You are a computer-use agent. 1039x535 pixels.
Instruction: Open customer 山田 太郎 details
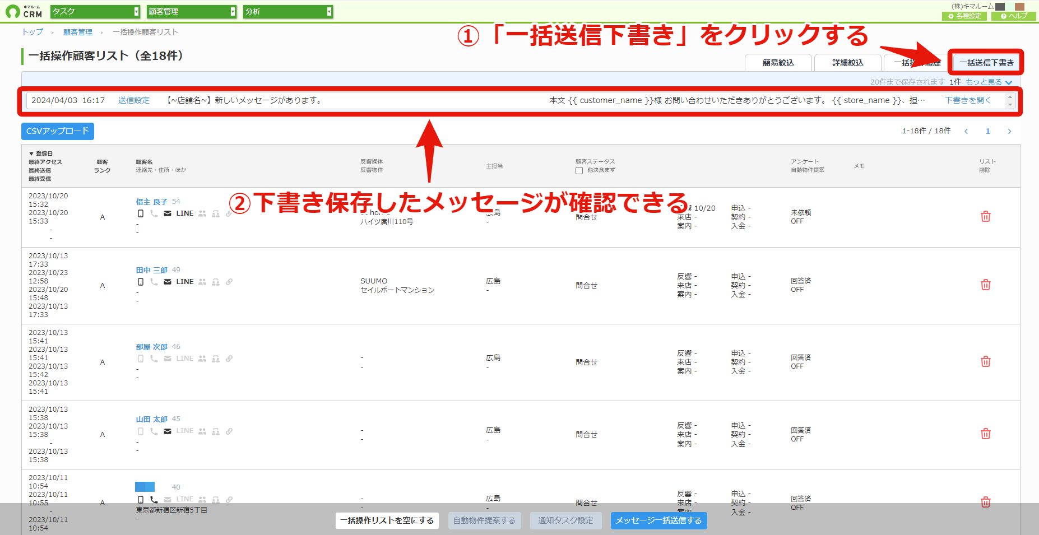point(151,419)
